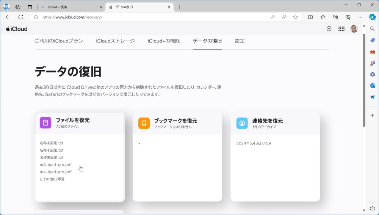The width and height of the screenshot is (379, 215).
Task: Open the Collections icon
Action: (335, 17)
